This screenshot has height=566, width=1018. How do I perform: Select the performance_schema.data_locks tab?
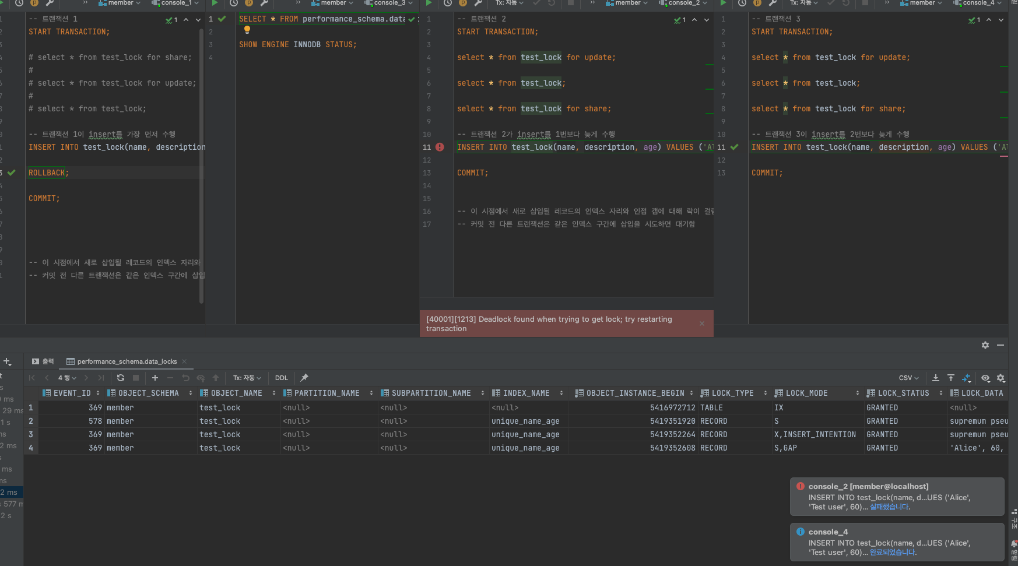click(127, 361)
